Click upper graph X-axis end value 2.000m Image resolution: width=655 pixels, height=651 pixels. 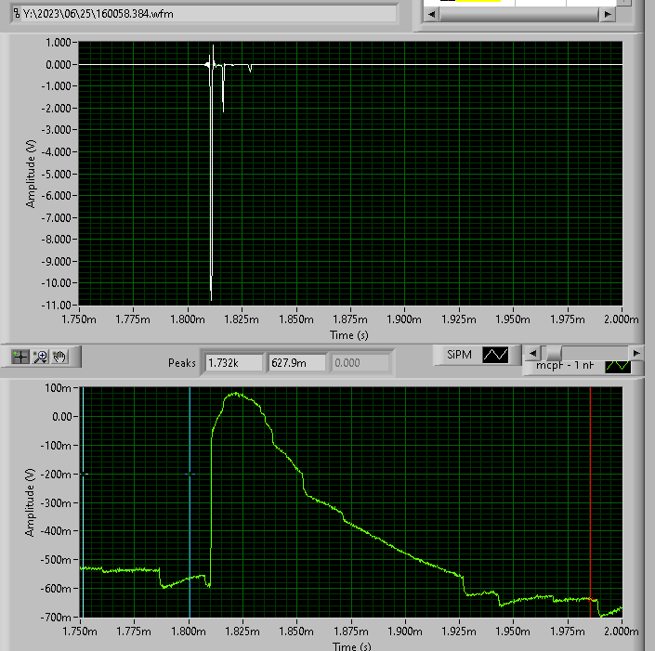pyautogui.click(x=622, y=319)
